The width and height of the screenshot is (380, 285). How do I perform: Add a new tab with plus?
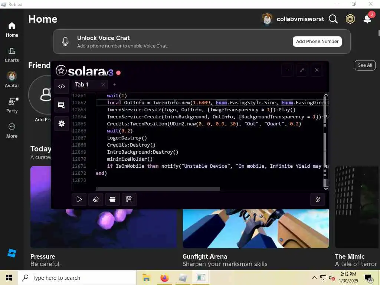point(114,85)
